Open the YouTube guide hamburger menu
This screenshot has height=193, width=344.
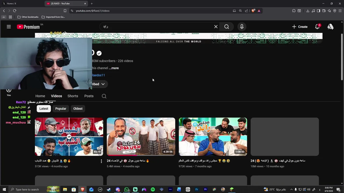tap(9, 27)
